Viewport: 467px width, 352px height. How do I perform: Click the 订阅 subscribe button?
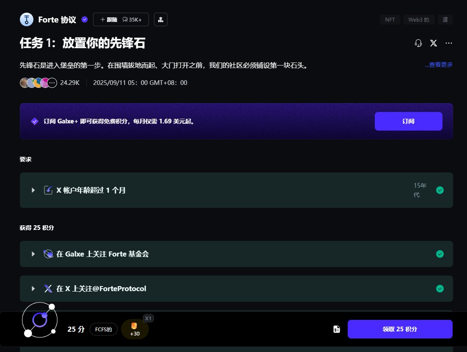[408, 121]
